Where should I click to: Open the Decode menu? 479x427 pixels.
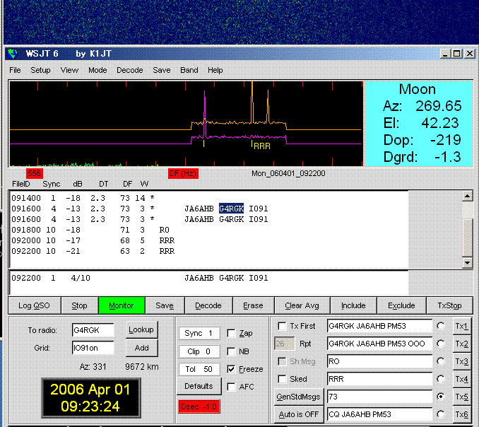(129, 70)
